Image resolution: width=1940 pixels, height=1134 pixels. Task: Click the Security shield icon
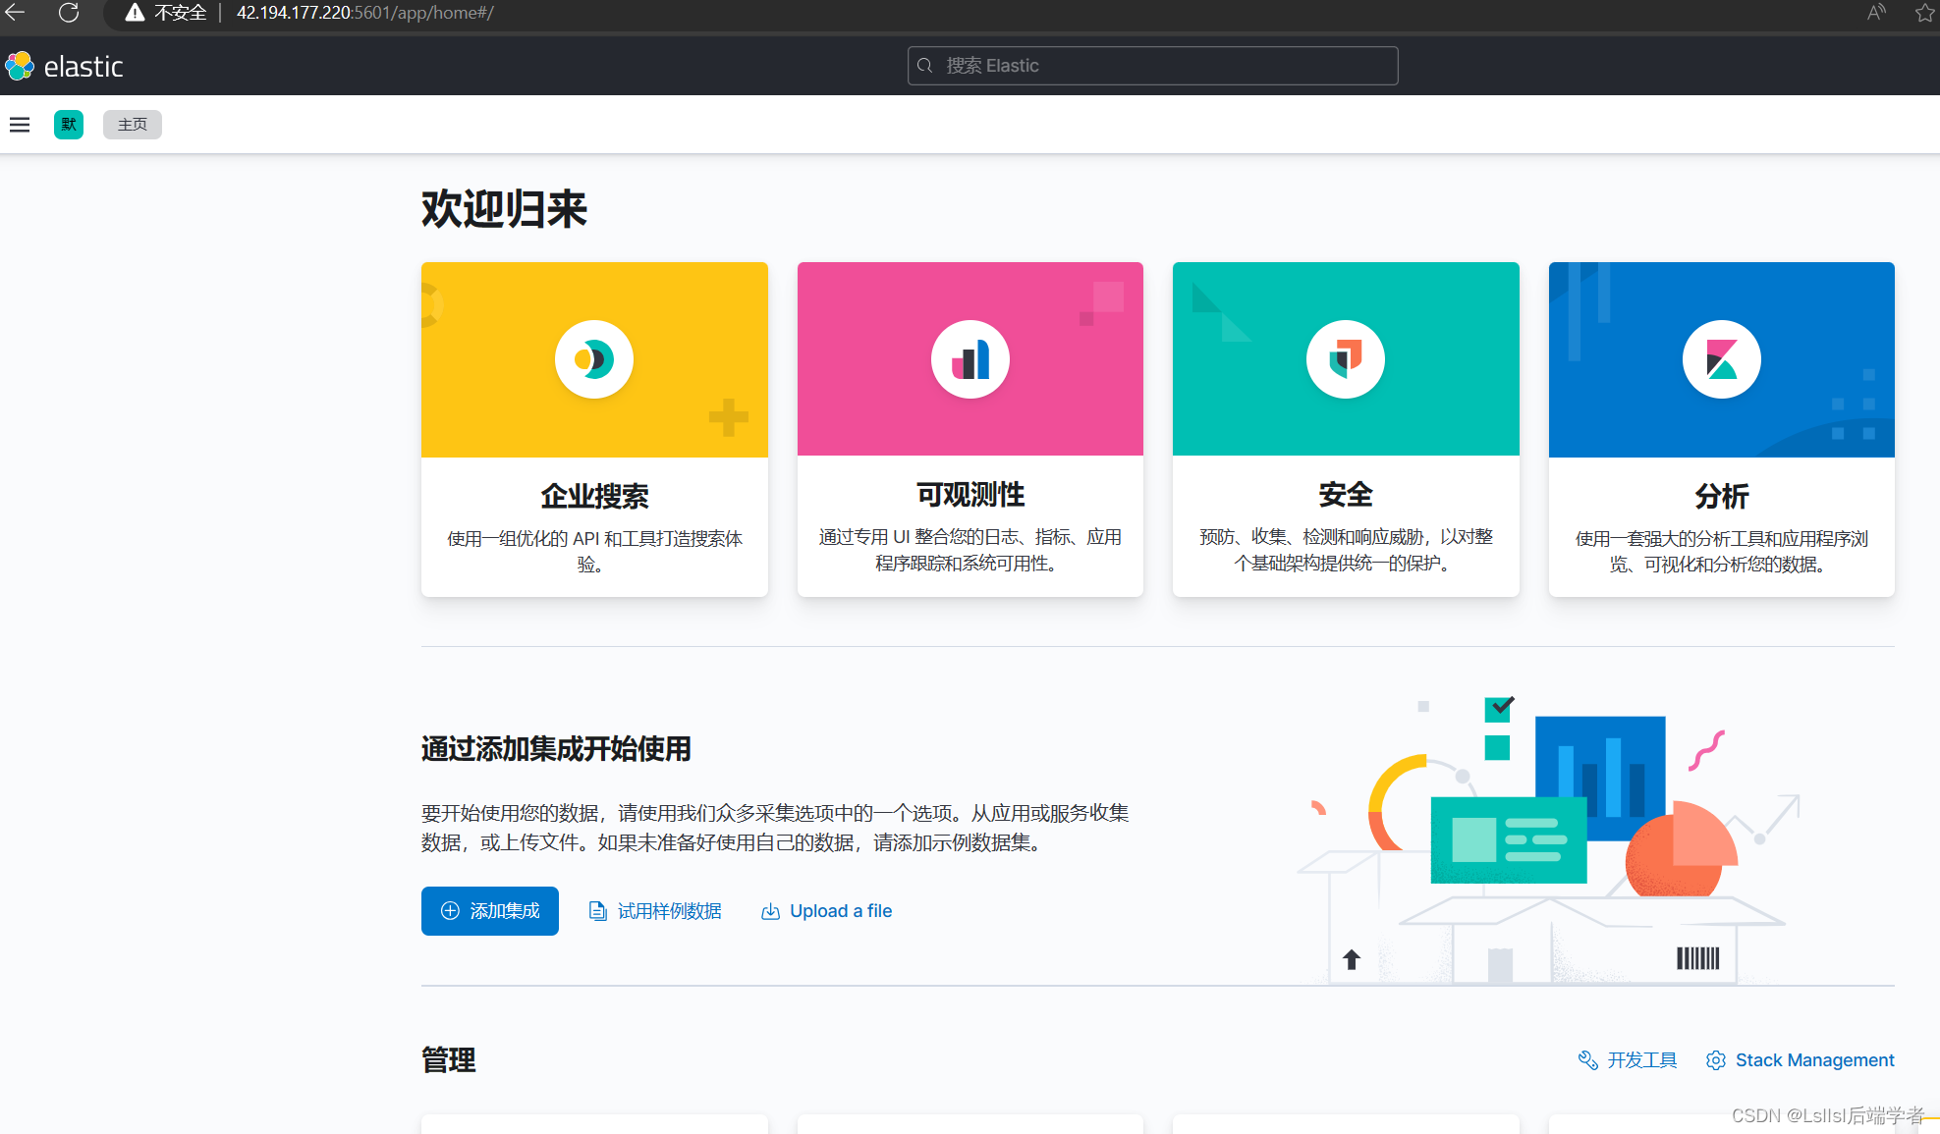pos(1346,359)
